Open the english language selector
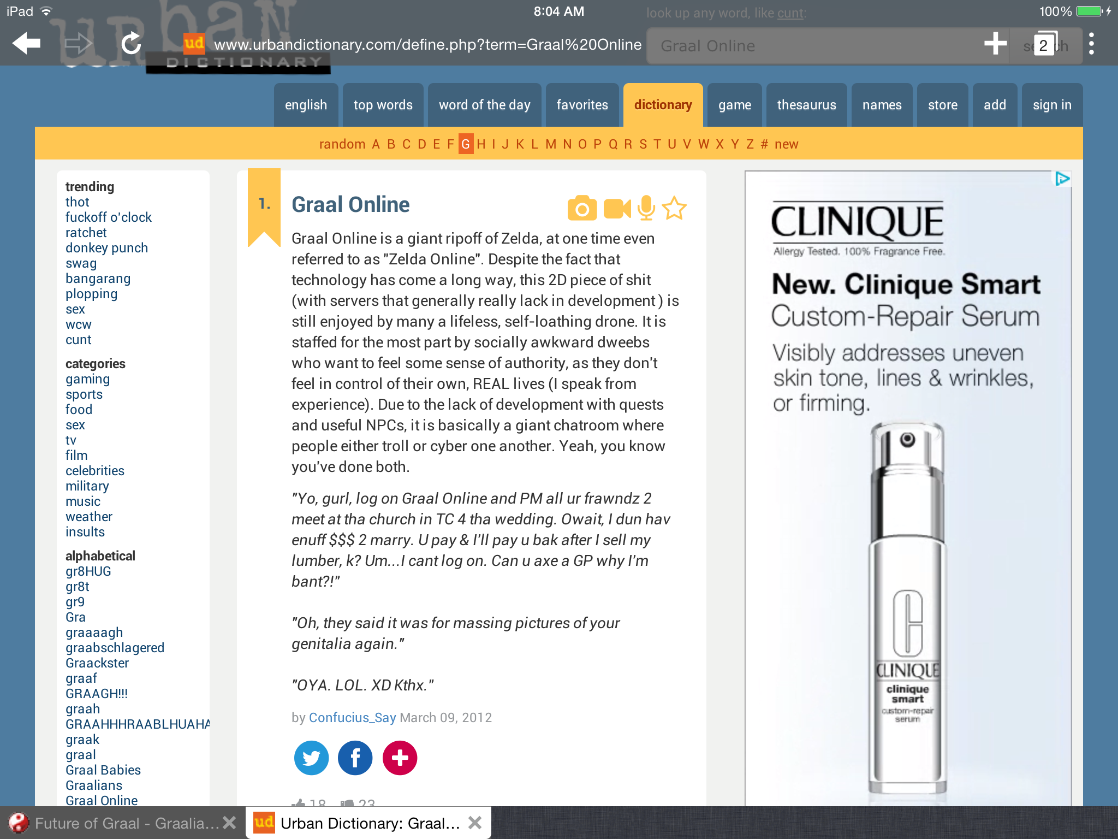The image size is (1118, 839). [x=306, y=105]
